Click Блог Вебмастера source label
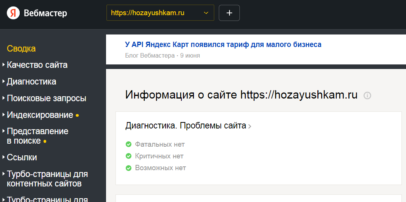Screen dimensions: 406x202 pos(150,56)
